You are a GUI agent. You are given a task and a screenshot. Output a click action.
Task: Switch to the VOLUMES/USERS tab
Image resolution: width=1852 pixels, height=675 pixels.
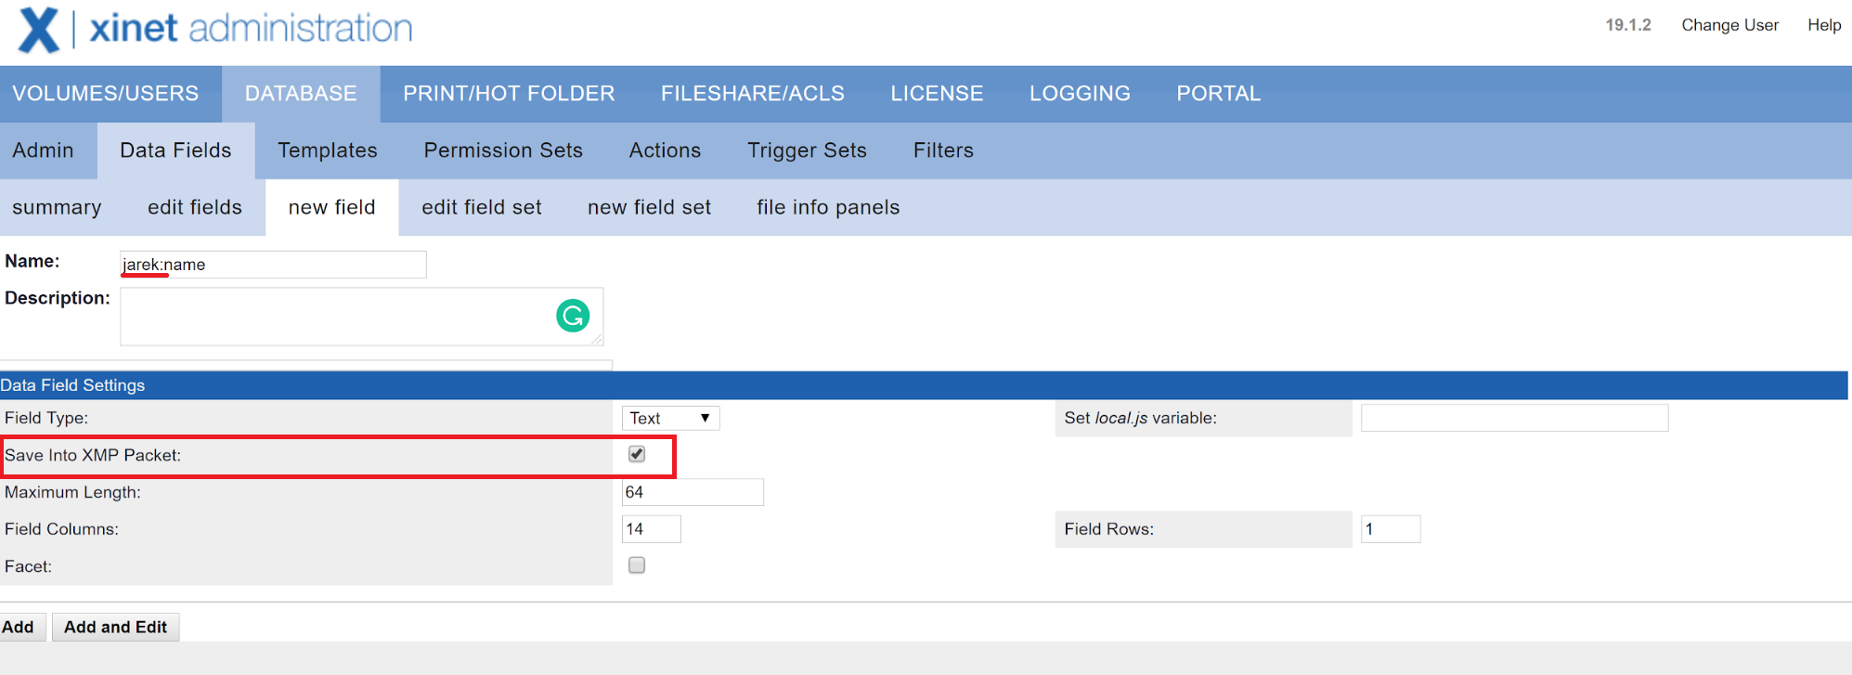point(106,94)
